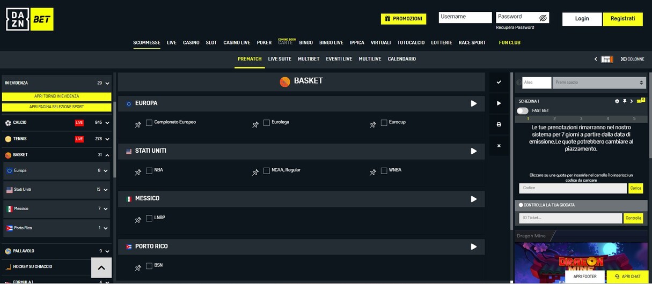Pin the Eurocup league
Image resolution: width=652 pixels, height=284 pixels.
click(x=373, y=124)
